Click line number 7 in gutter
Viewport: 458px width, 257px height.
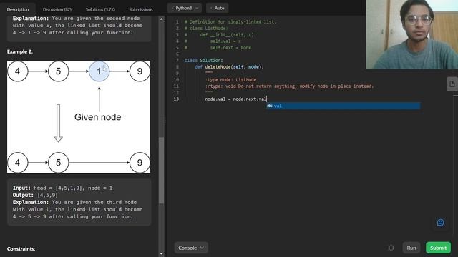coord(177,60)
